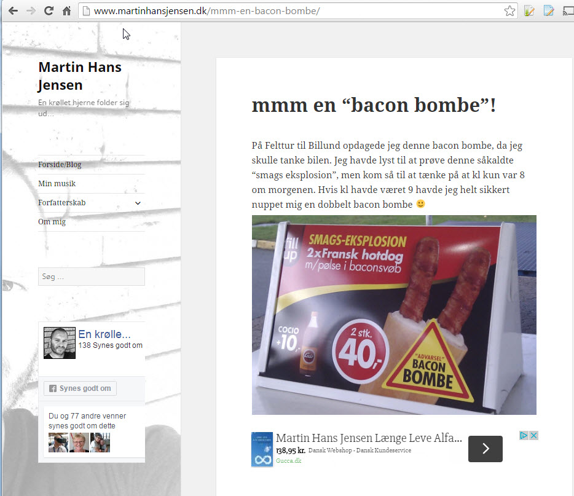The height and width of the screenshot is (496, 574).
Task: Click the blue document-with-pencil extension icon
Action: click(x=548, y=11)
